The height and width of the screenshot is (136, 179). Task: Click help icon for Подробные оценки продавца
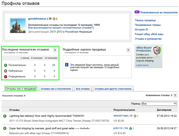click(128, 50)
